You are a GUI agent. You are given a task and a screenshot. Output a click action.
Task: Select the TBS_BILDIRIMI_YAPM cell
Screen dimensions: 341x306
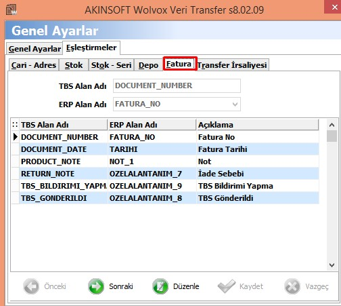[64, 186]
